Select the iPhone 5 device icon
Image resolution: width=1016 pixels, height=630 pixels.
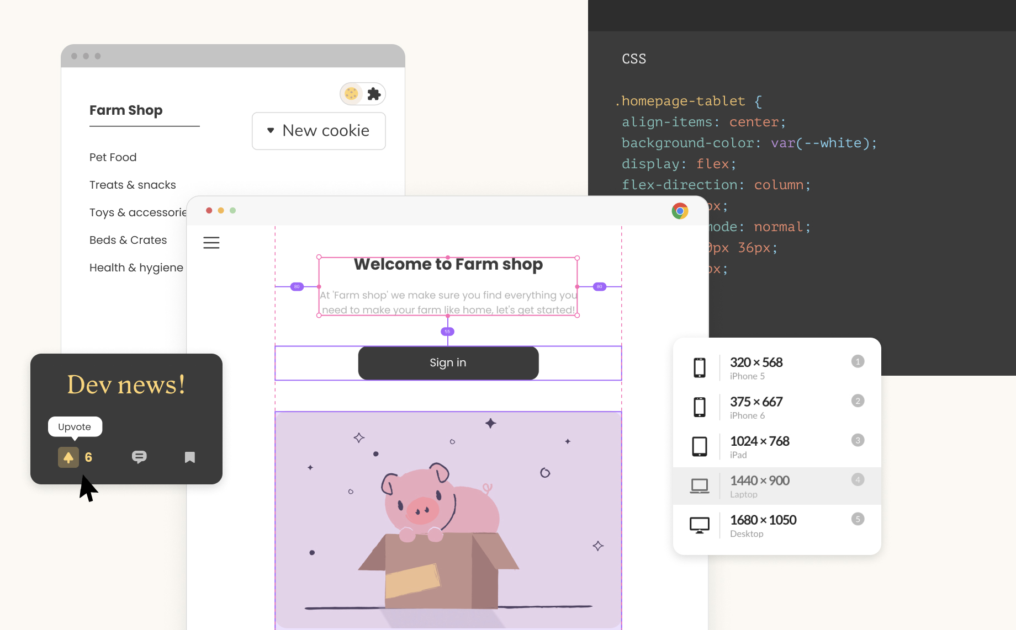point(700,368)
